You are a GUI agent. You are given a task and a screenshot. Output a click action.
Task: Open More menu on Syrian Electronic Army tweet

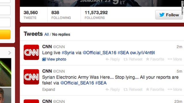175,90
